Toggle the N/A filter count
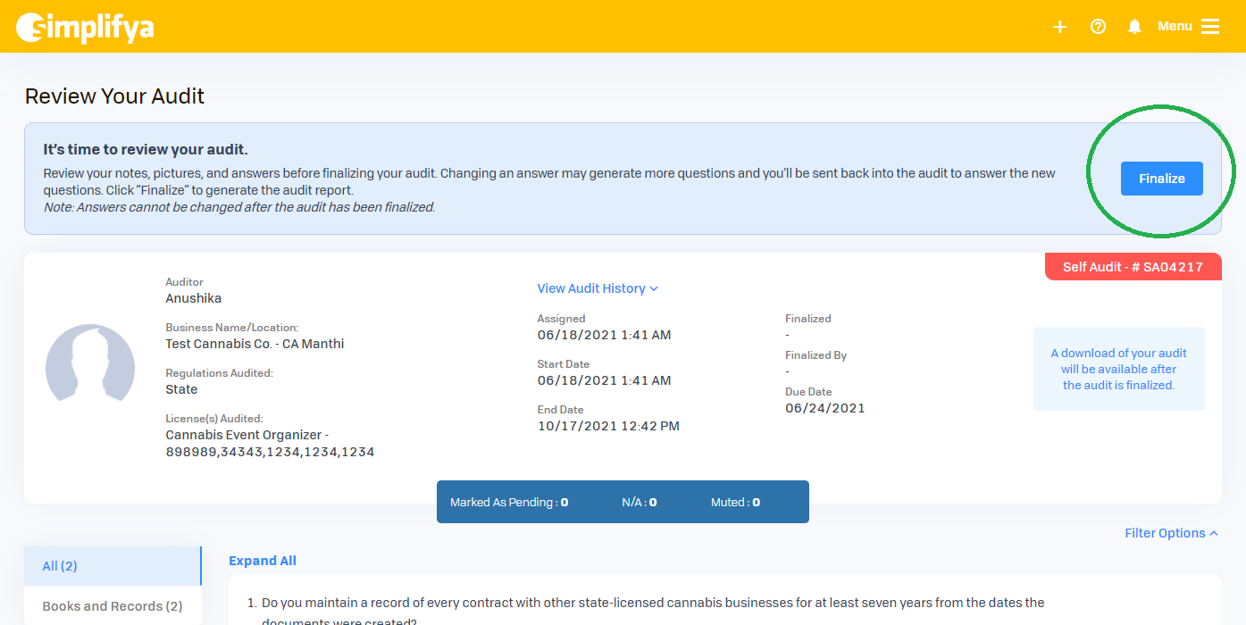This screenshot has width=1246, height=625. [639, 503]
